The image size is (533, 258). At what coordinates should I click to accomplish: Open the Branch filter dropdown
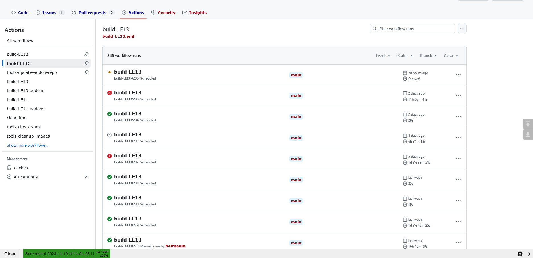(428, 55)
